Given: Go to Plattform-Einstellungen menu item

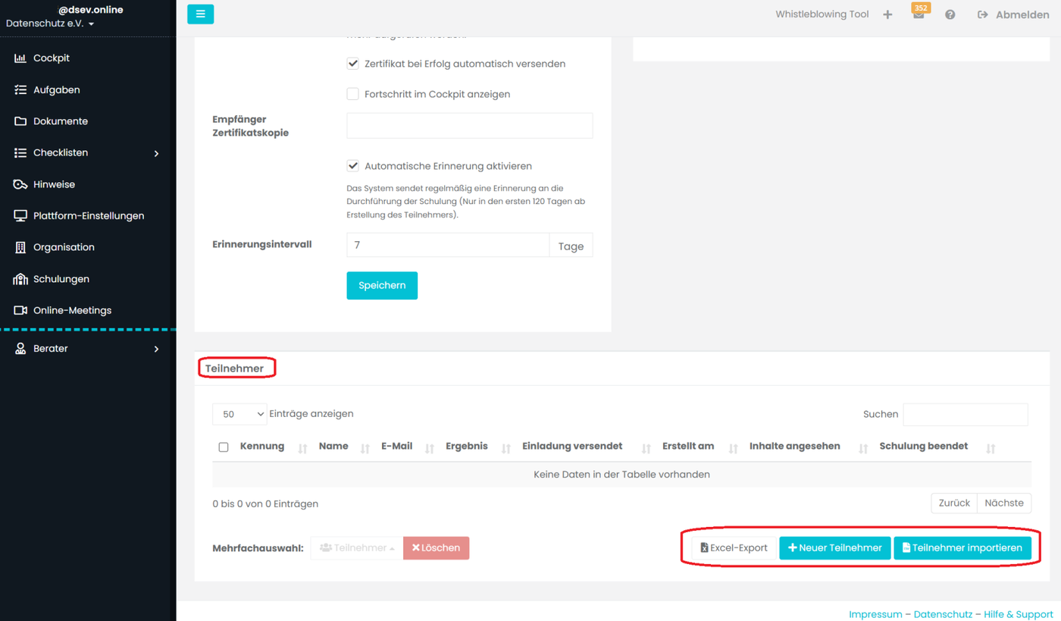Looking at the screenshot, I should click(88, 216).
